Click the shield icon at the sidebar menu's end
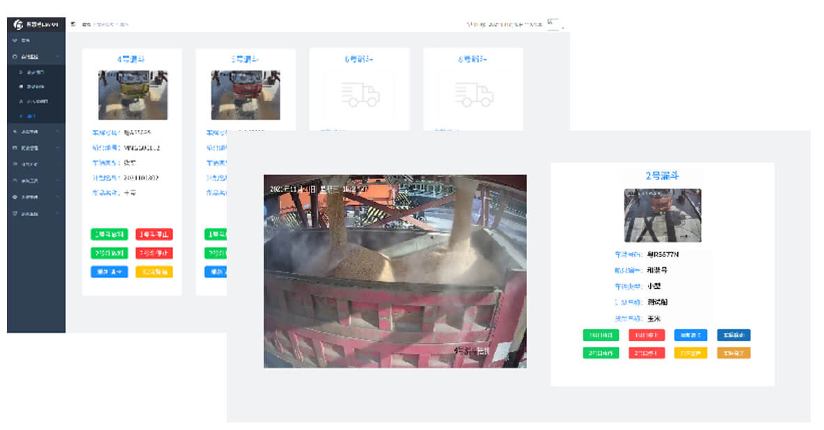The width and height of the screenshot is (824, 430). [15, 213]
